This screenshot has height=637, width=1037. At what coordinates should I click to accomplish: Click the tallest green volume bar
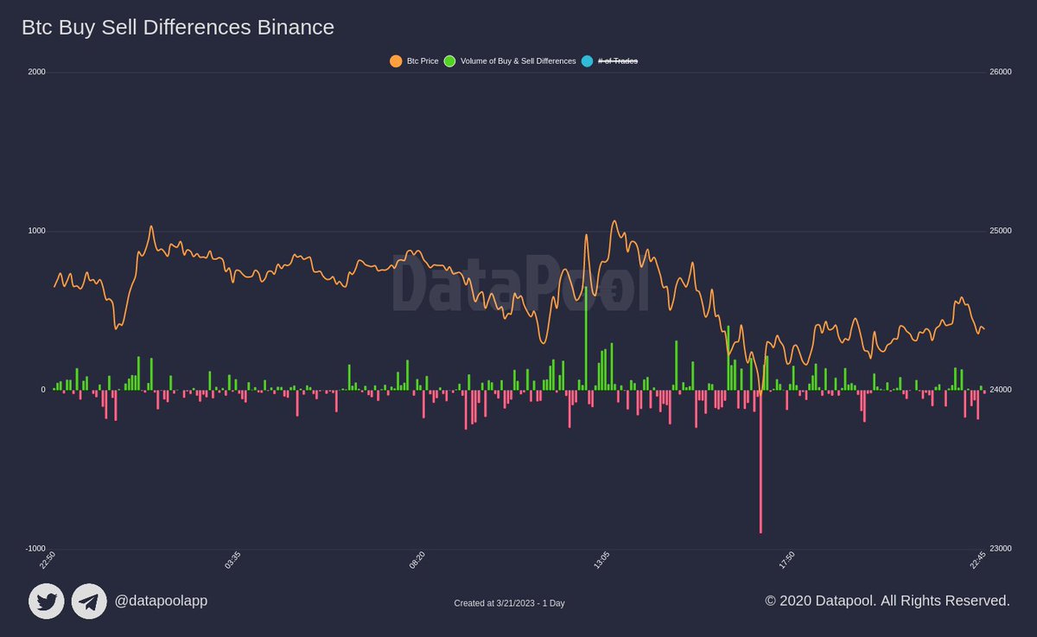pos(586,338)
